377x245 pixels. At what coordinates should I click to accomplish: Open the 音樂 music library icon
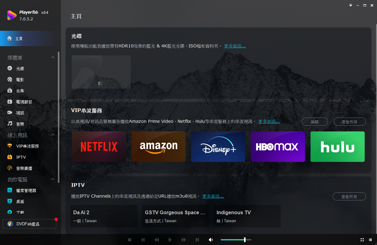pos(10,124)
